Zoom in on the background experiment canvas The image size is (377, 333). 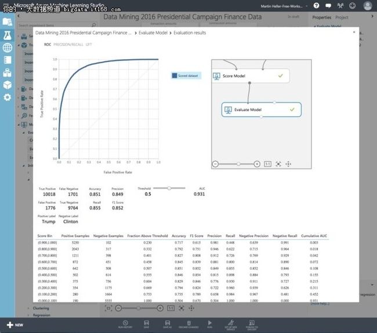(160, 308)
